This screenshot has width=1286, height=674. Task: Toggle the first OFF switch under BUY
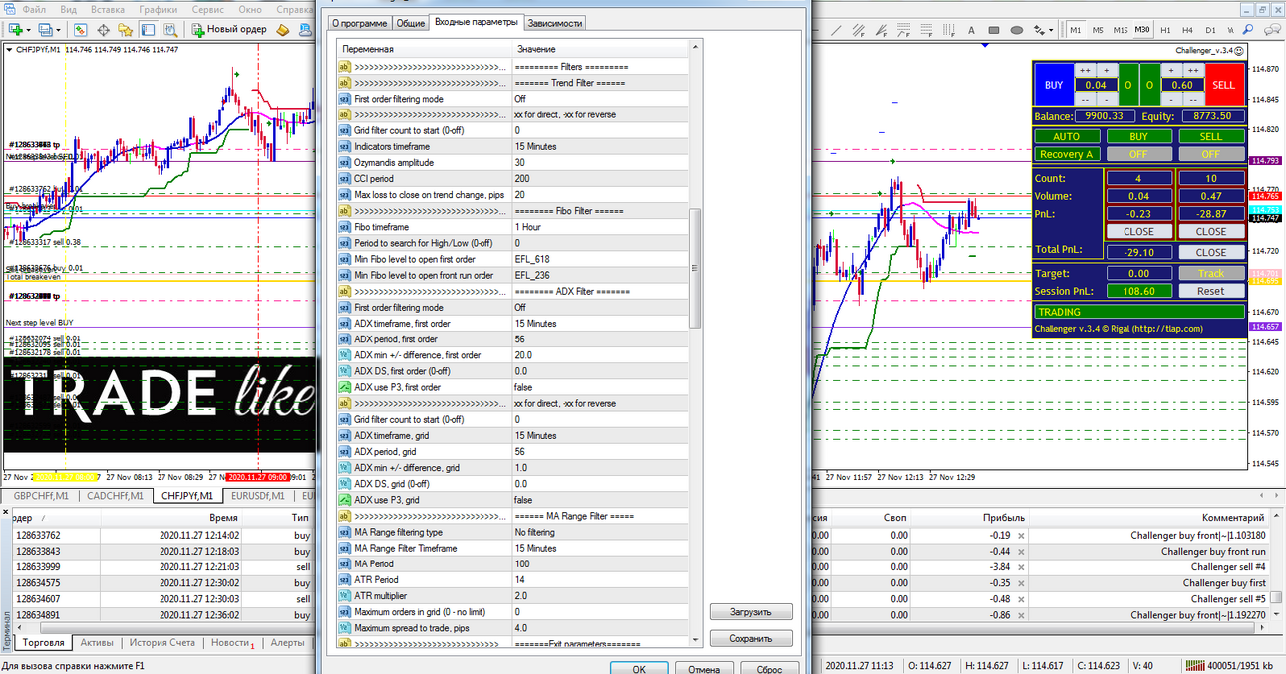(1139, 154)
